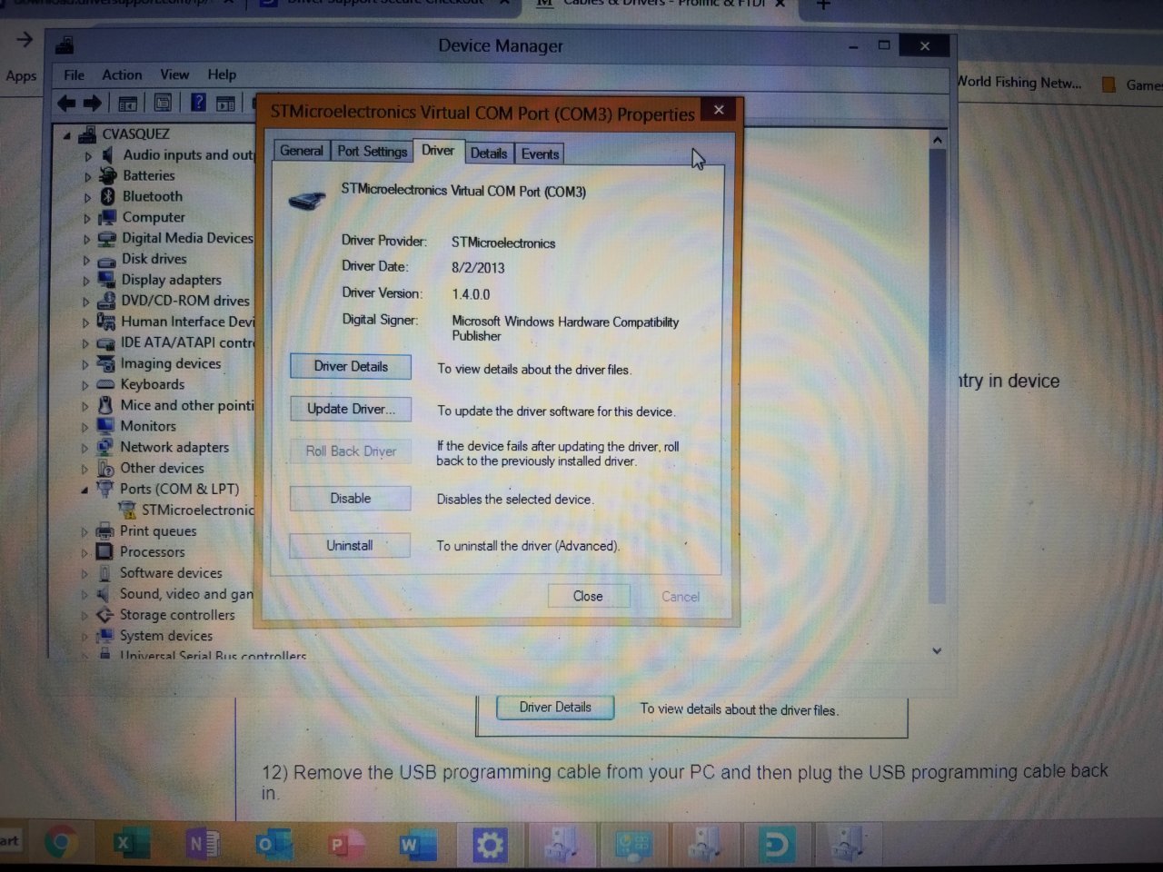This screenshot has width=1163, height=872.
Task: Open the File menu
Action: coord(75,74)
